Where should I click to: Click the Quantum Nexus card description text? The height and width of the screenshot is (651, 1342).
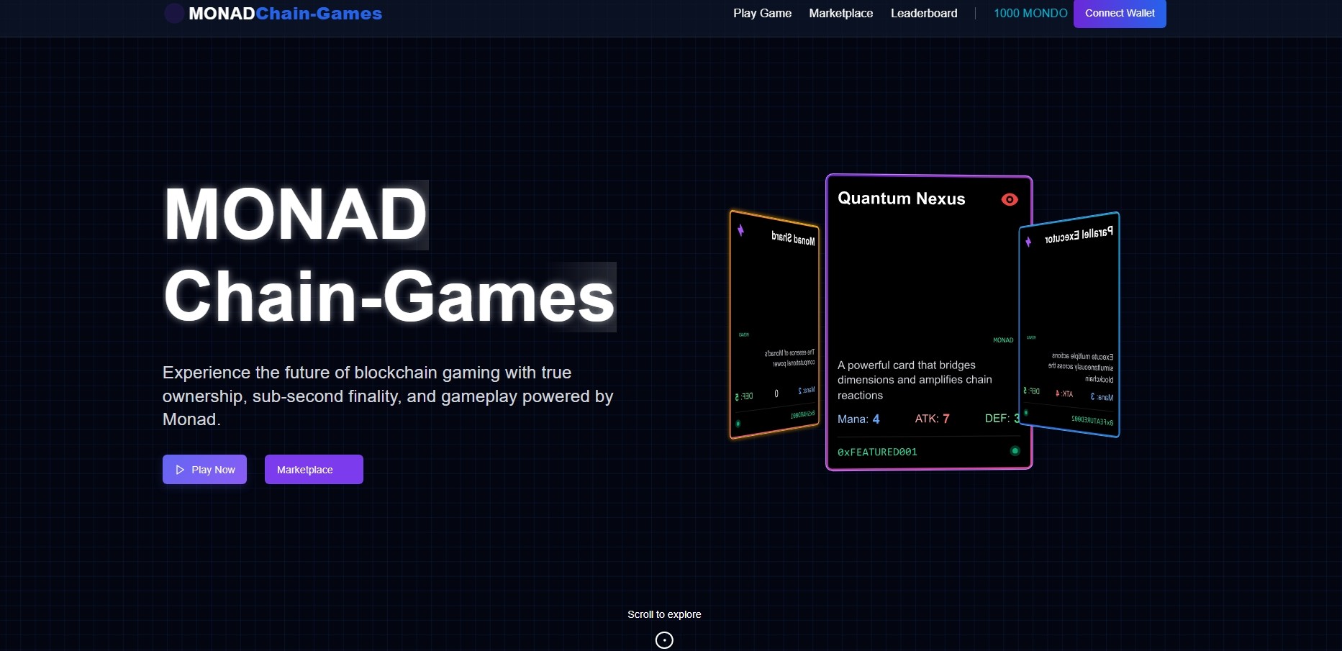click(x=915, y=380)
